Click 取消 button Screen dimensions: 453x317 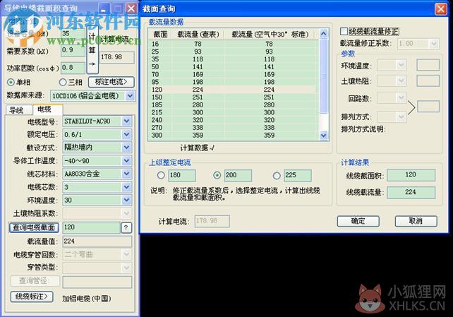[x=416, y=222]
